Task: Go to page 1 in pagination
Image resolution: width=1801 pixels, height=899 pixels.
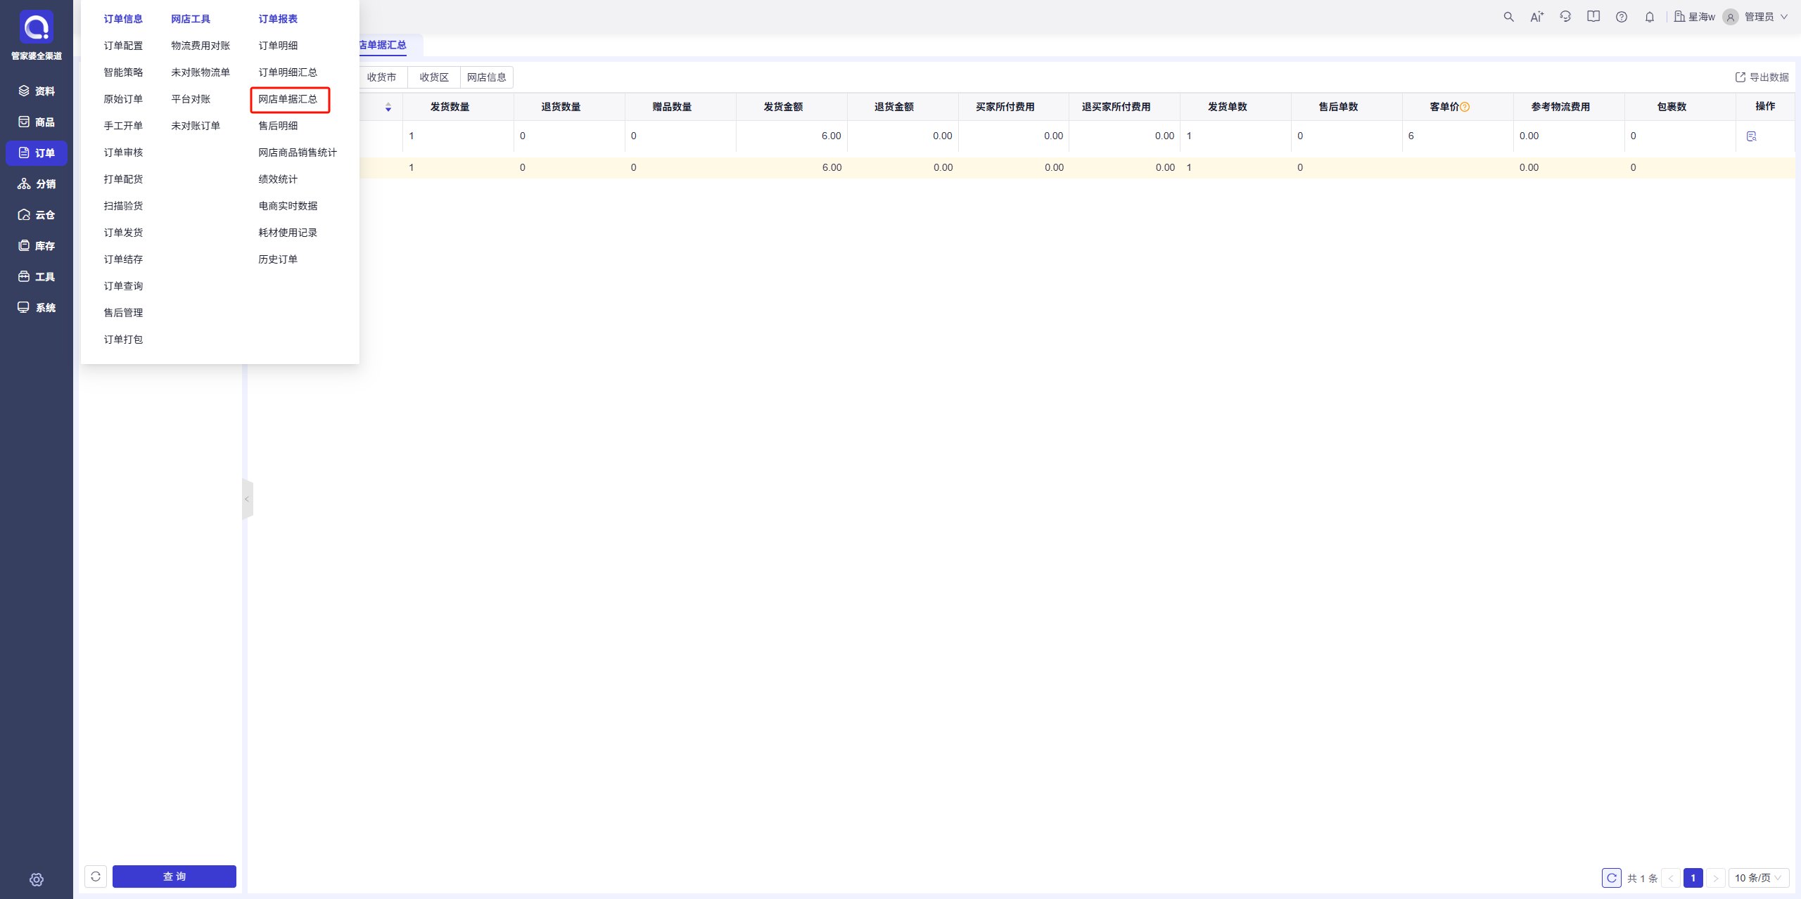Action: tap(1693, 878)
